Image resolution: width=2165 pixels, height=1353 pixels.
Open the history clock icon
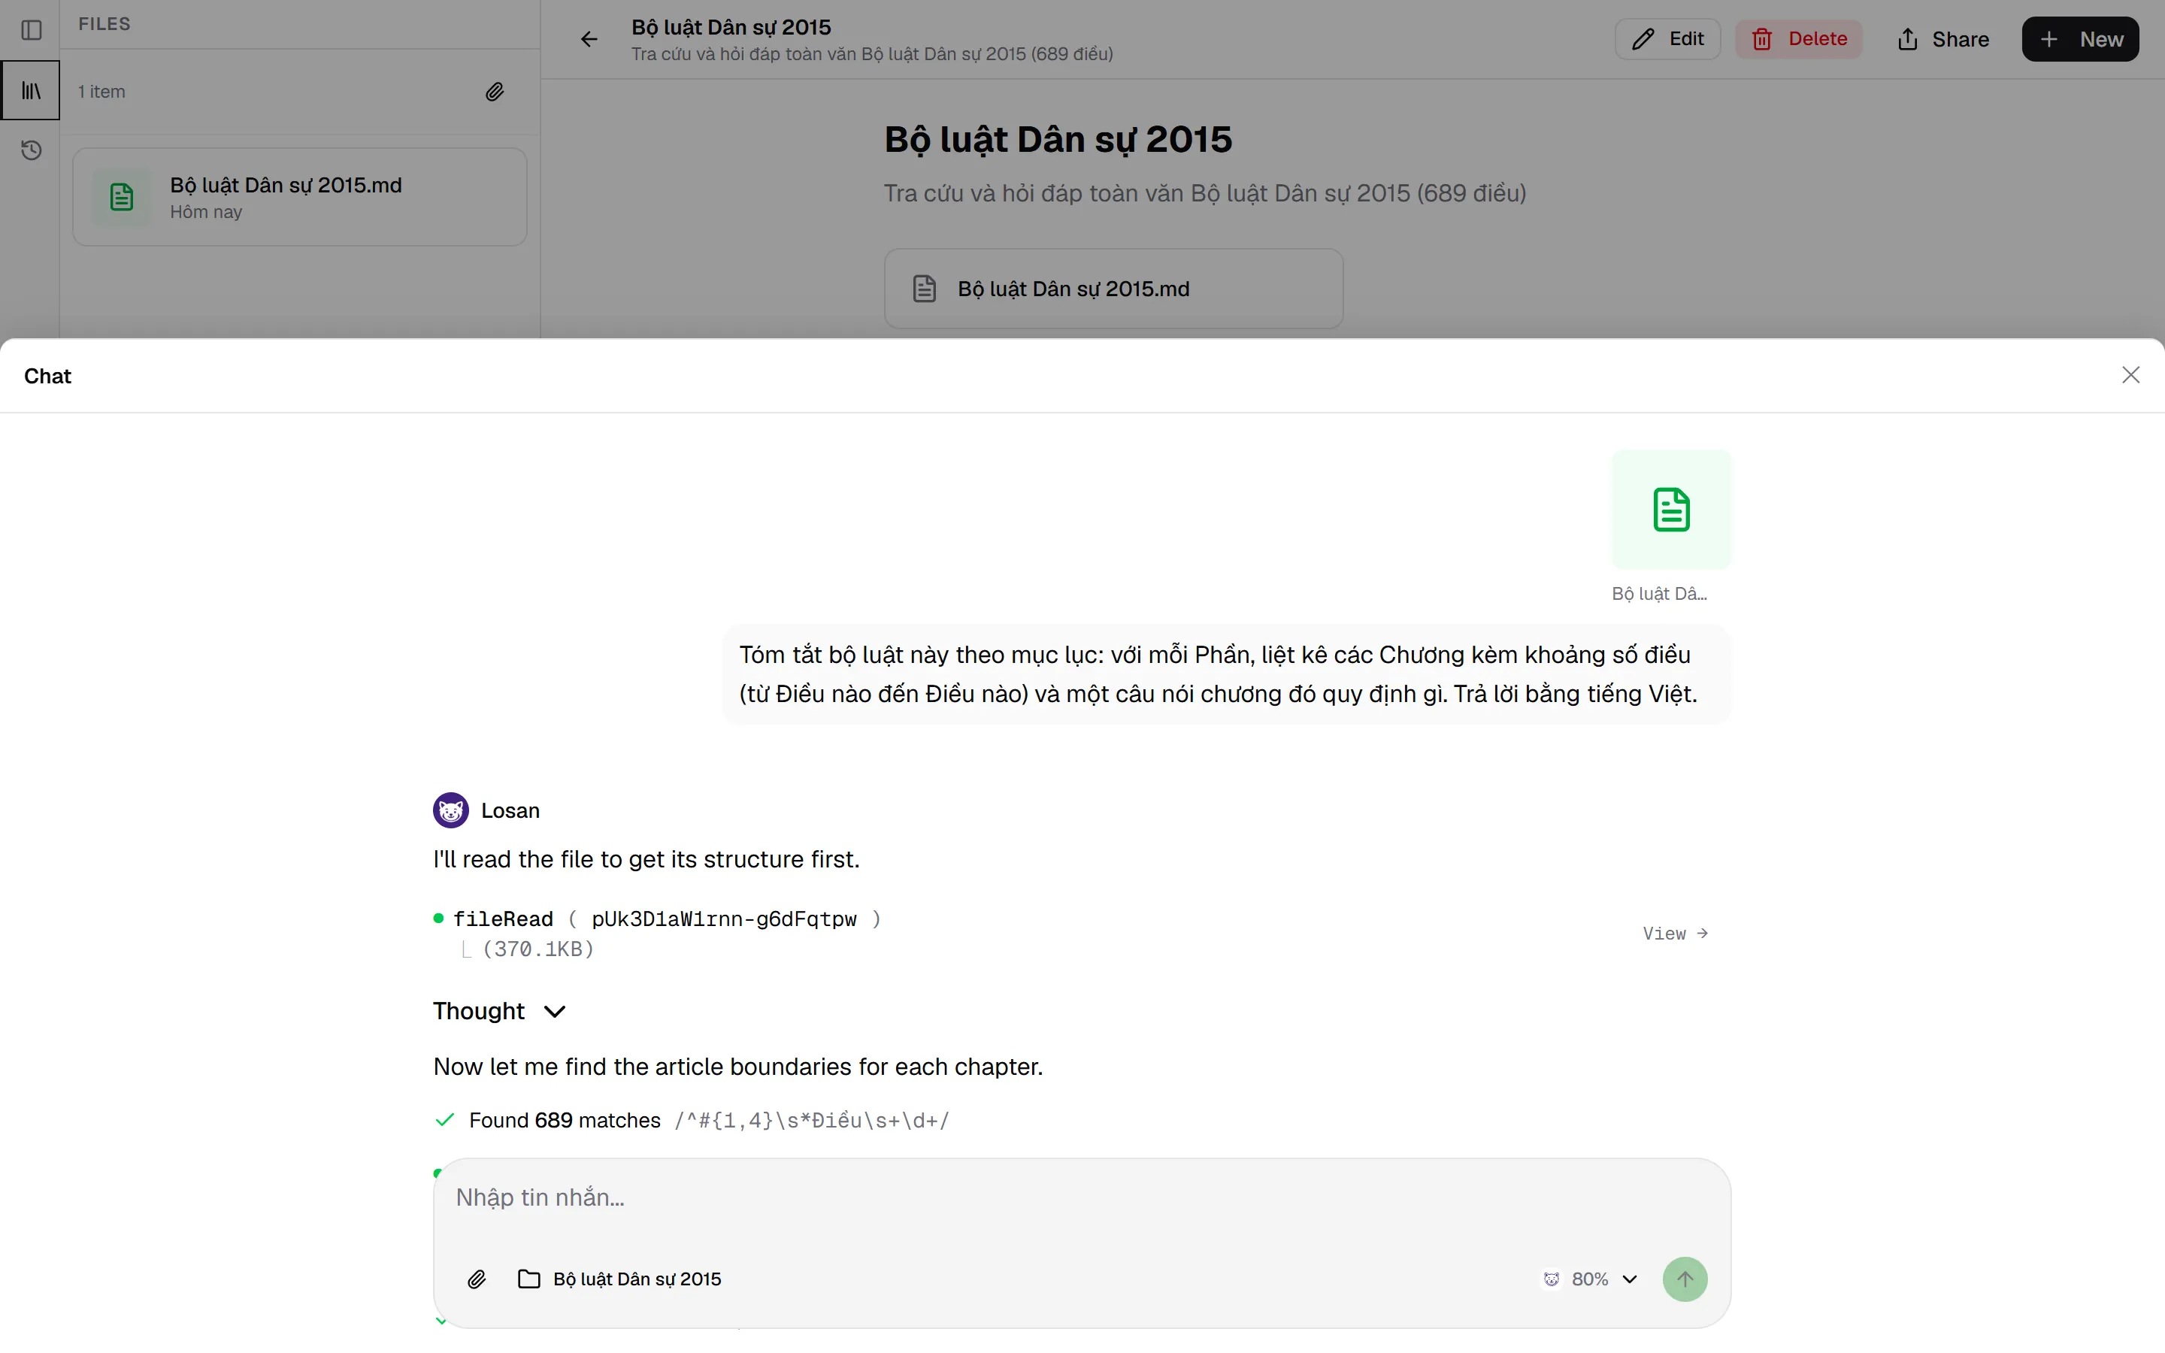[32, 150]
